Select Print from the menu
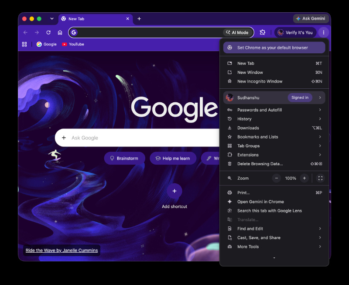The width and height of the screenshot is (349, 285). pyautogui.click(x=274, y=193)
